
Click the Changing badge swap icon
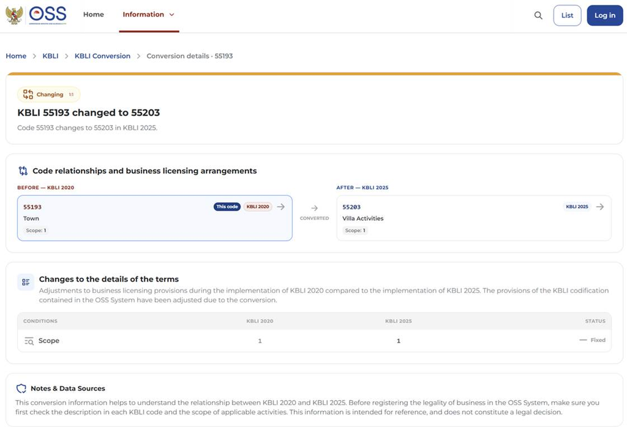[x=28, y=94]
